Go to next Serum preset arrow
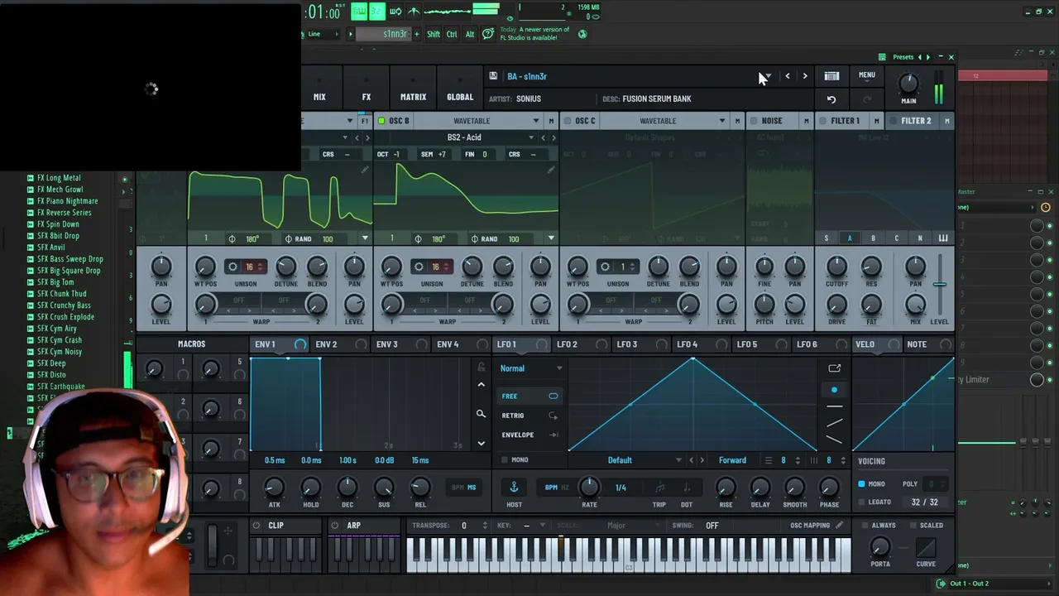Screen dimensions: 1059x596 point(805,76)
